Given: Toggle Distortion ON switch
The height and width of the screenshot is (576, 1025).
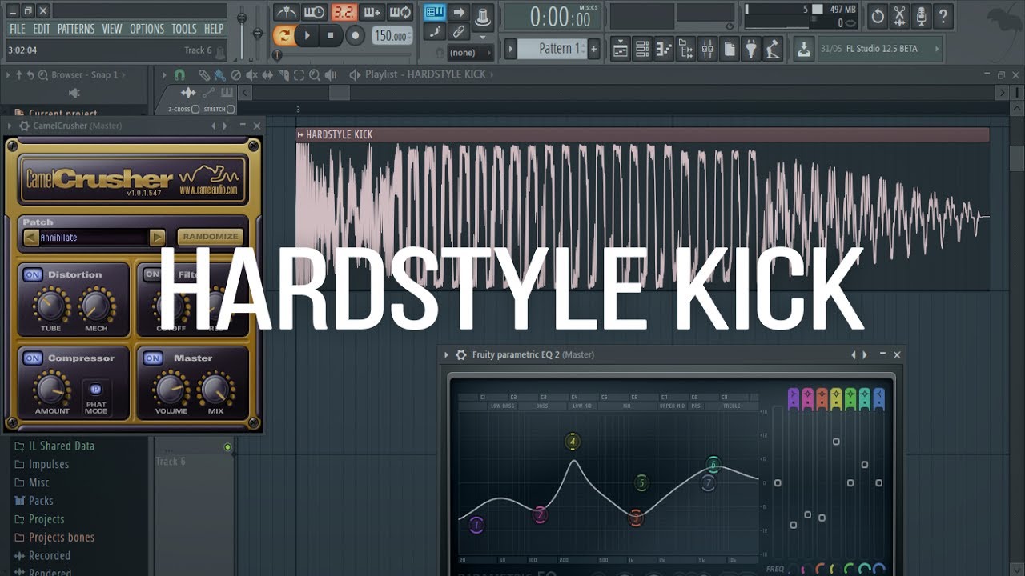Looking at the screenshot, I should click(x=32, y=274).
